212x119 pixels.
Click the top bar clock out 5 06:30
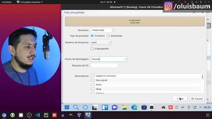tap(106, 2)
